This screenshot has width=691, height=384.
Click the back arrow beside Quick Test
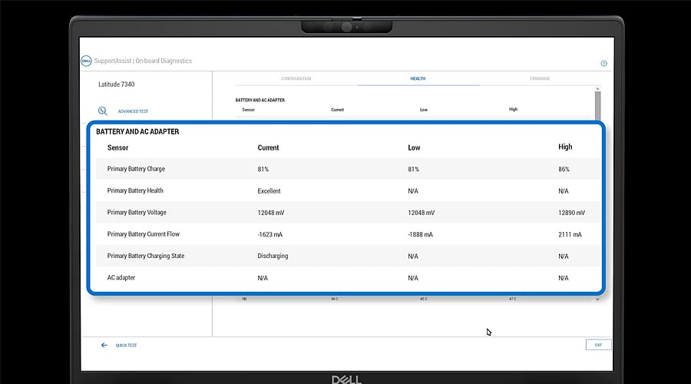coord(104,346)
